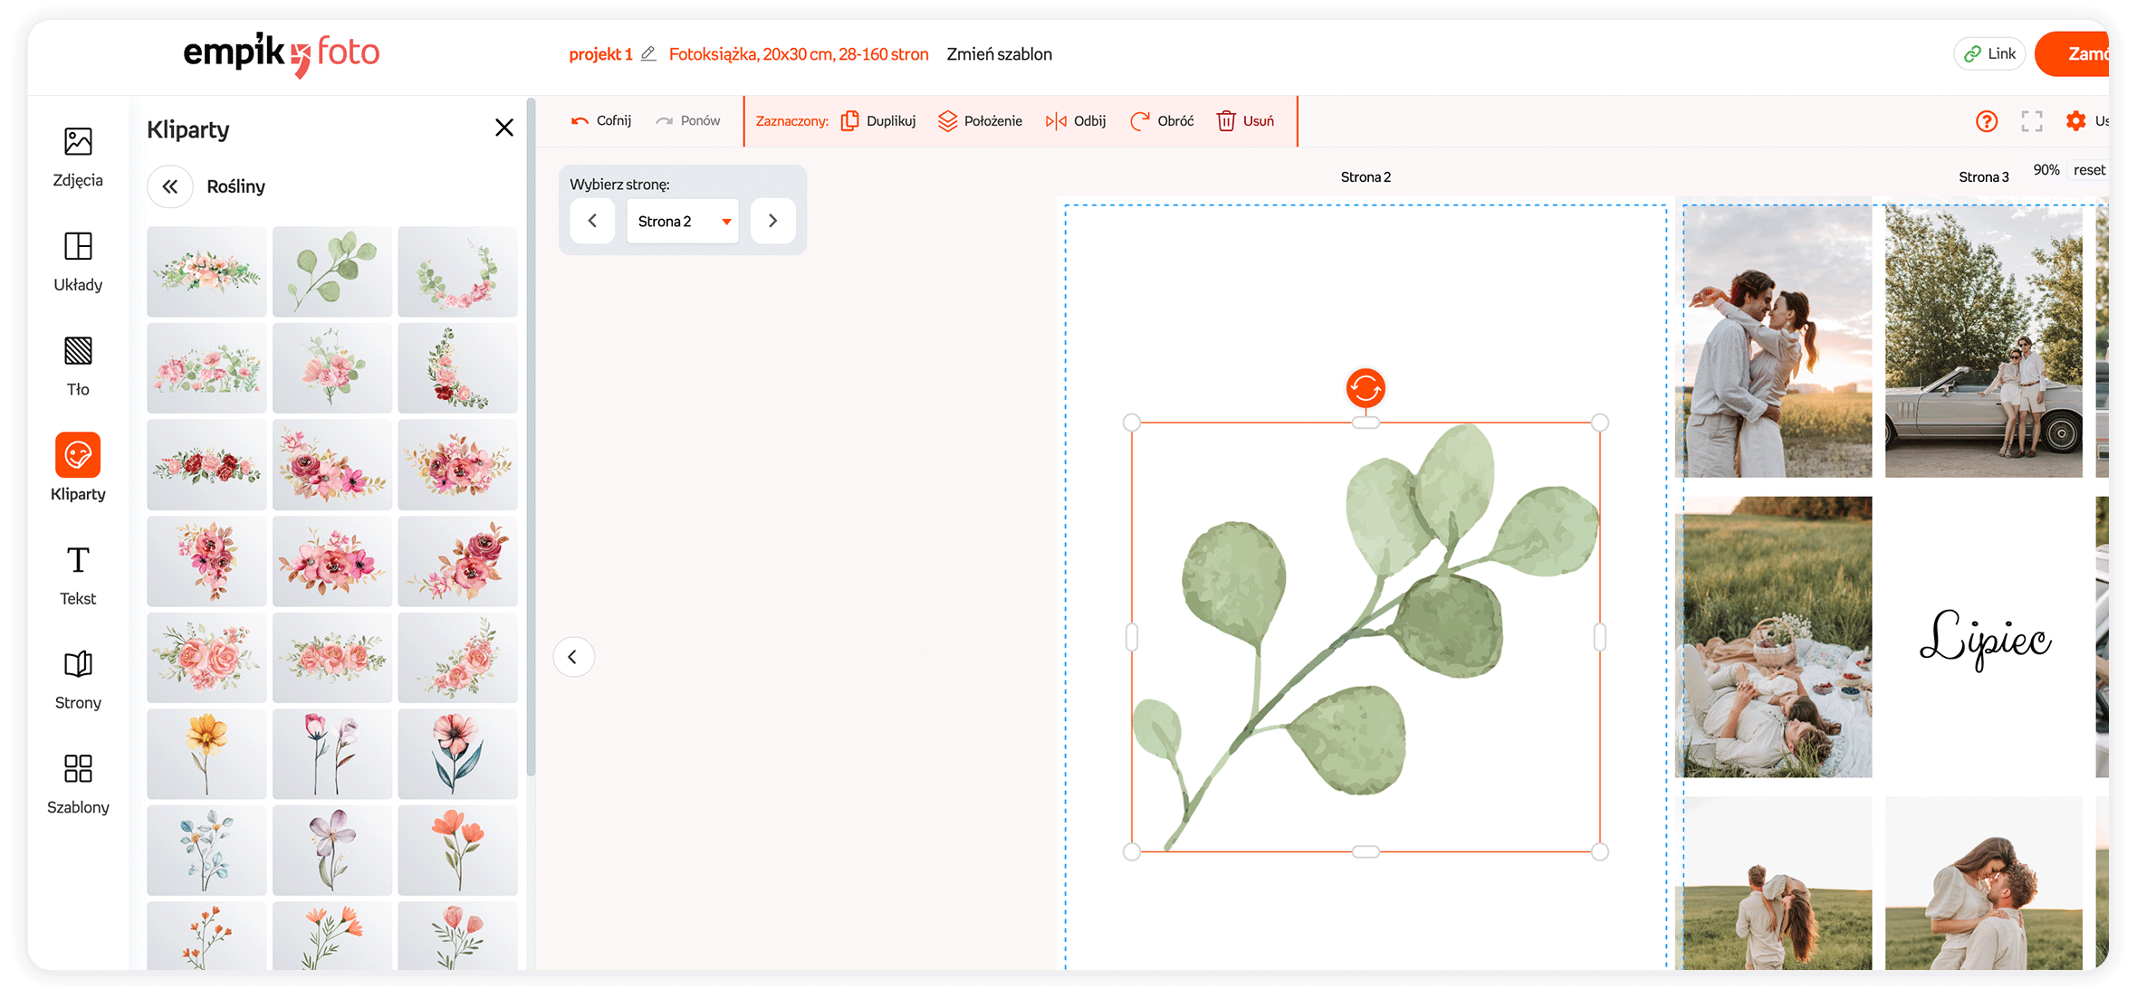Open the Strony pages panel

78,679
